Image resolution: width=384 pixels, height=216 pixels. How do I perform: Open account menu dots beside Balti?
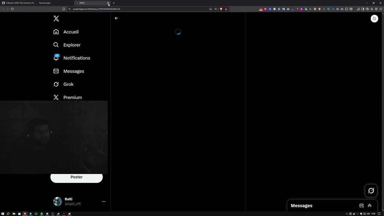(x=104, y=201)
